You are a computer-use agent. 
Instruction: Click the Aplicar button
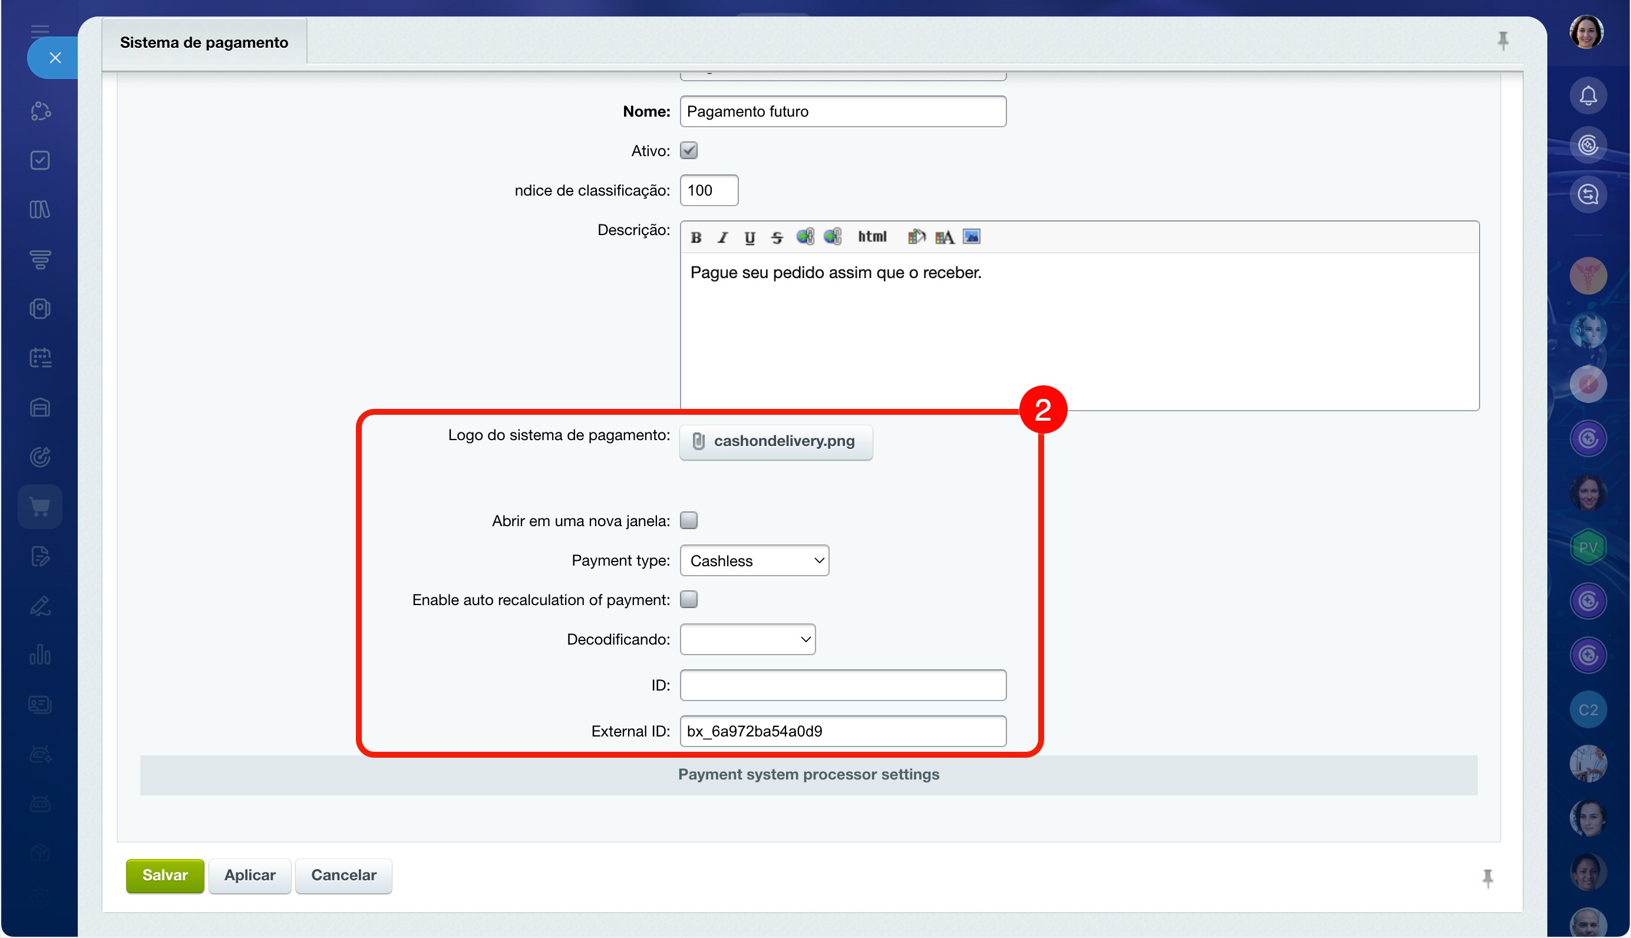[x=250, y=875]
